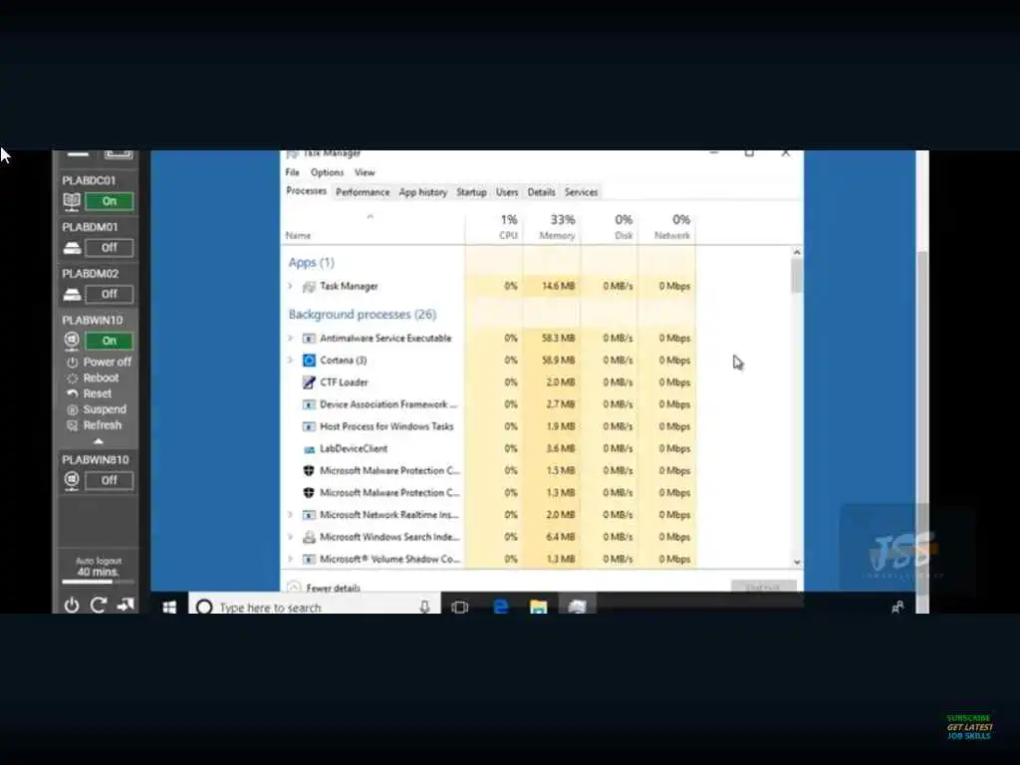Toggle the PLABDC01 On power switch
This screenshot has width=1020, height=765.
click(x=110, y=201)
